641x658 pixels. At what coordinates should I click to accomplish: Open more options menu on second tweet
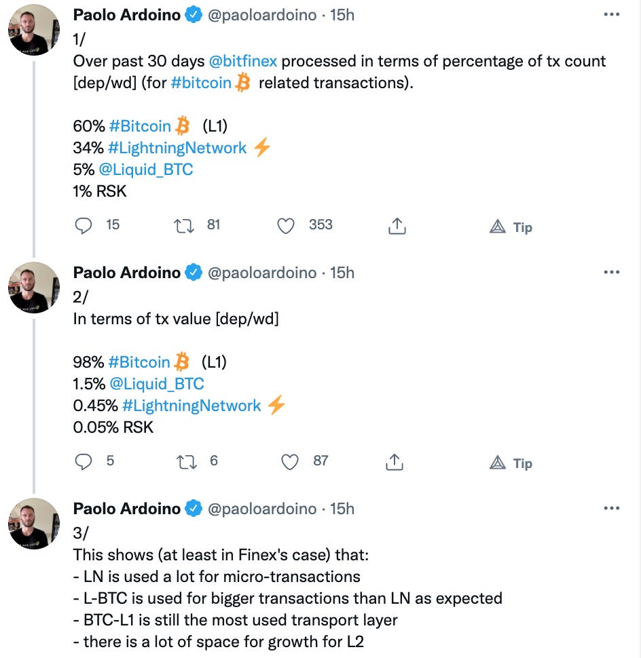pos(611,273)
